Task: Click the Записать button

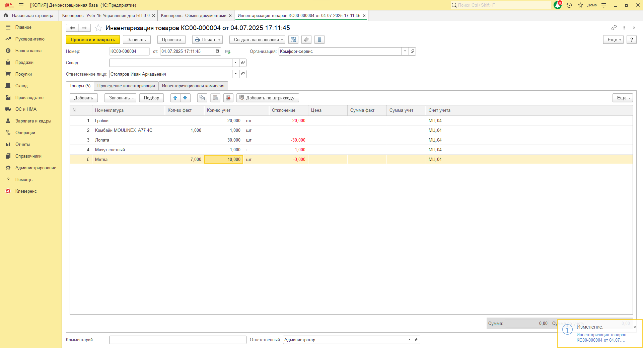Action: pos(137,39)
